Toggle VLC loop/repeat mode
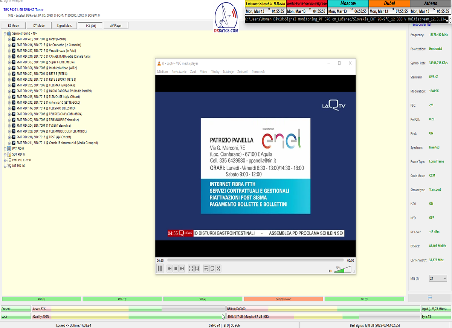452x328 pixels. [212, 268]
